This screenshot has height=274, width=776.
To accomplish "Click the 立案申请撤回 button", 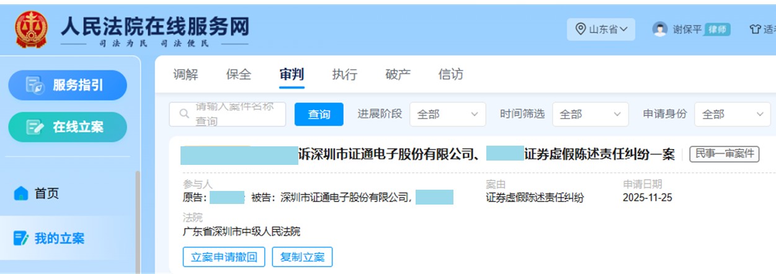I will (224, 257).
